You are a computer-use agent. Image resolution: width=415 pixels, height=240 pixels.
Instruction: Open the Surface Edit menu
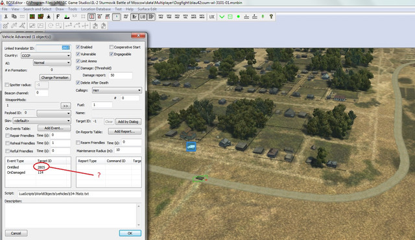[x=147, y=9]
